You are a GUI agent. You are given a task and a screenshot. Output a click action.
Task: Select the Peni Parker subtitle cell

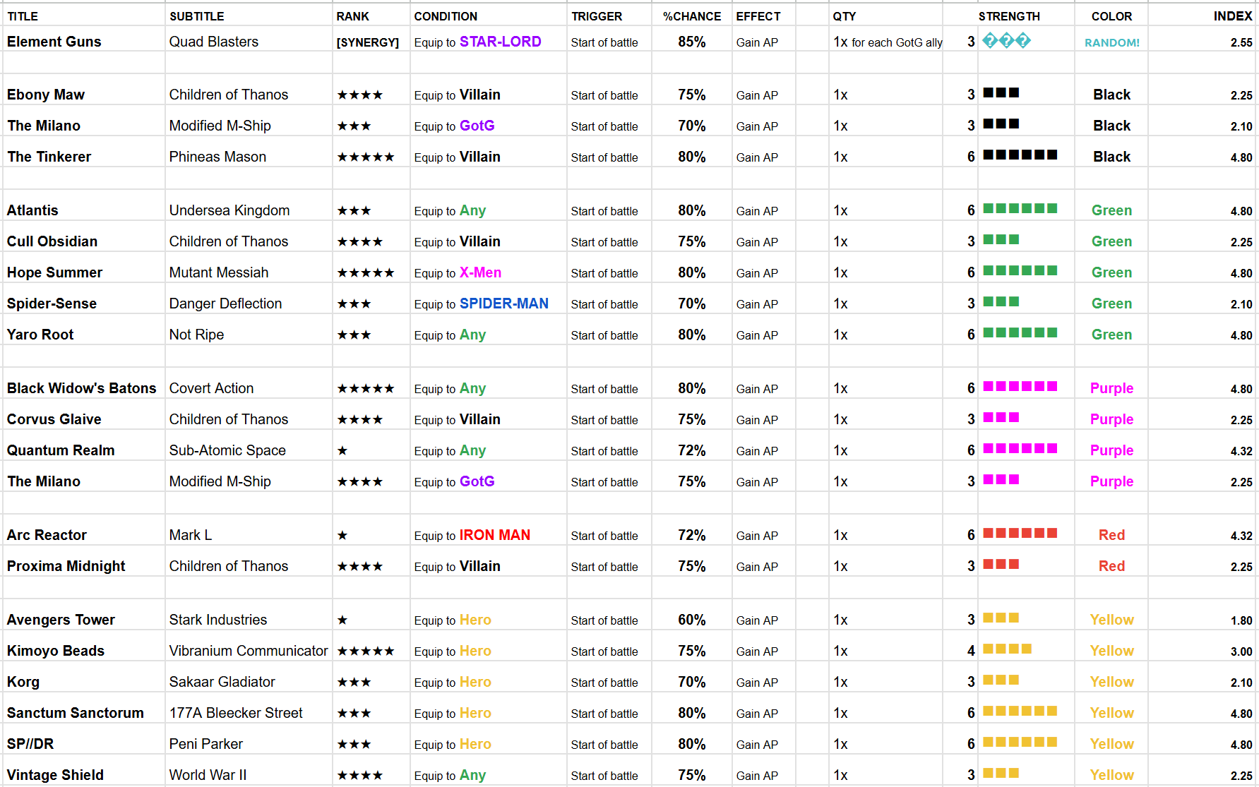(x=206, y=744)
